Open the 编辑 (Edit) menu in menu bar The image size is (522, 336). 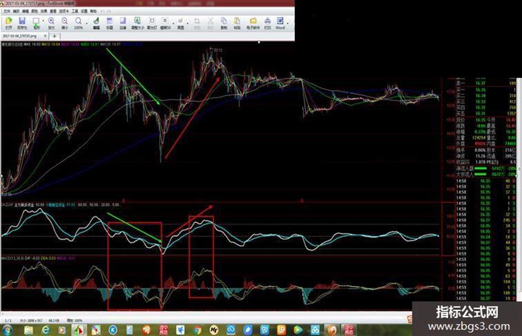[25, 11]
